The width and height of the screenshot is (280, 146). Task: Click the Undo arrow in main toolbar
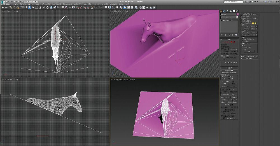[3, 7]
